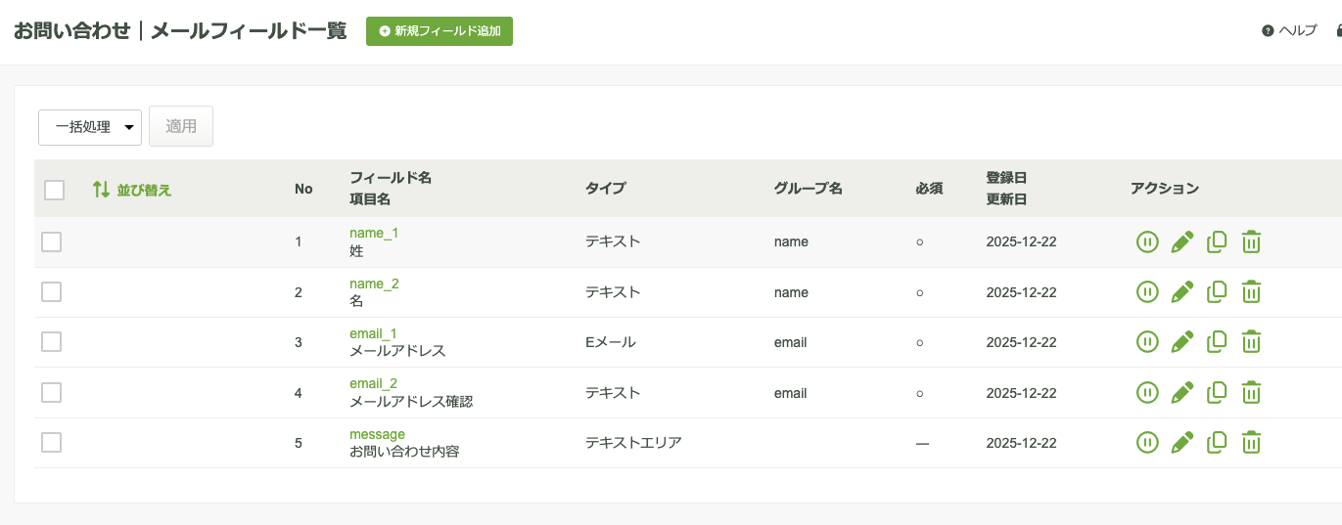Edit the name_2 field with pencil icon
This screenshot has height=525, width=1342.
point(1182,291)
